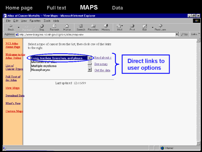Click the Print toolbar icon
The width and height of the screenshot is (202, 152).
(132, 27)
